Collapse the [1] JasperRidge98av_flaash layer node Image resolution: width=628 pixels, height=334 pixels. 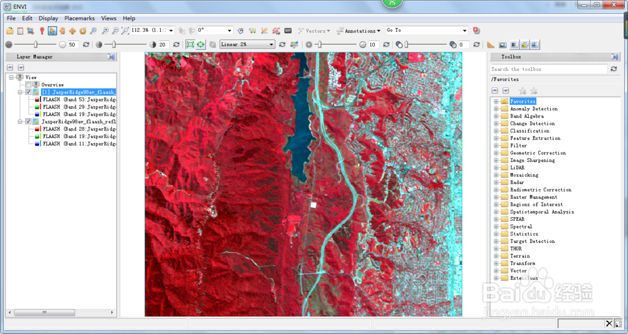[x=19, y=92]
